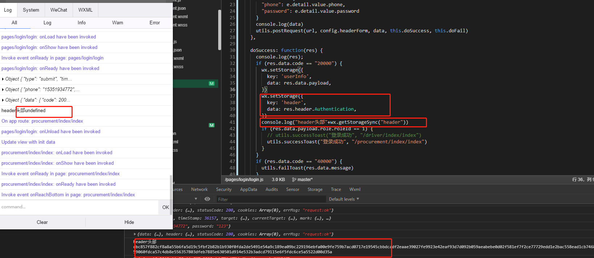
Task: Click the password: "123" console output row
Action: click(x=202, y=226)
